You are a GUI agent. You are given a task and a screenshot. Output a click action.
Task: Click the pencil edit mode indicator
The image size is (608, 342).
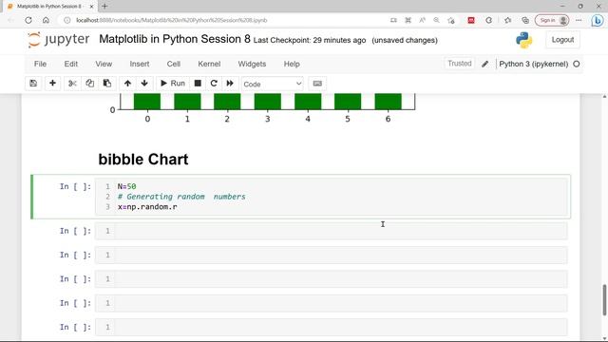click(x=485, y=64)
